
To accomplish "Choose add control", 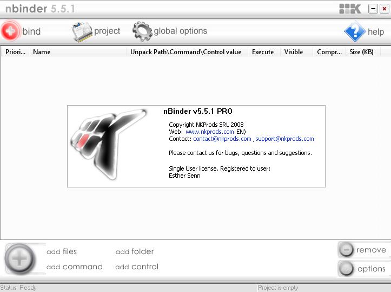I will click(x=137, y=267).
